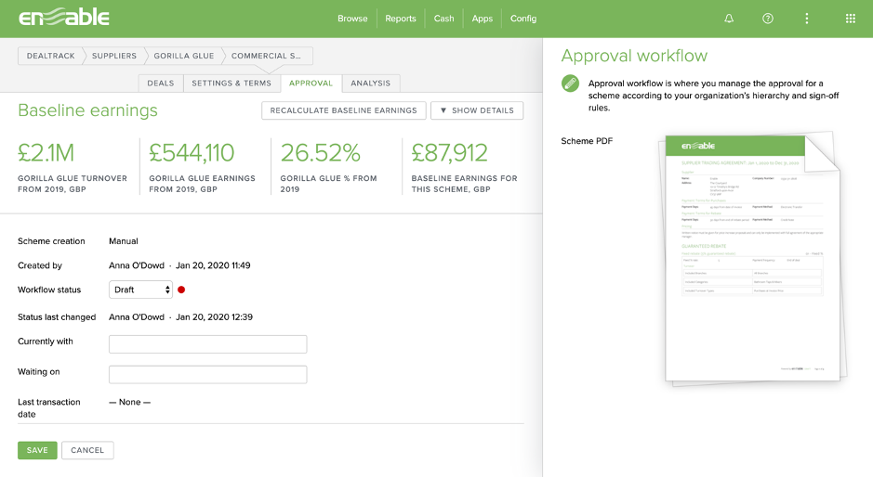
Task: Open the apps grid launcher icon
Action: pyautogui.click(x=850, y=19)
